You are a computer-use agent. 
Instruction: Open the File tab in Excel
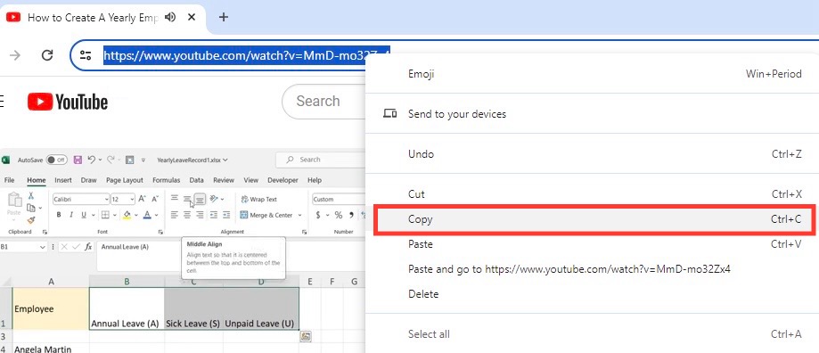coord(10,180)
